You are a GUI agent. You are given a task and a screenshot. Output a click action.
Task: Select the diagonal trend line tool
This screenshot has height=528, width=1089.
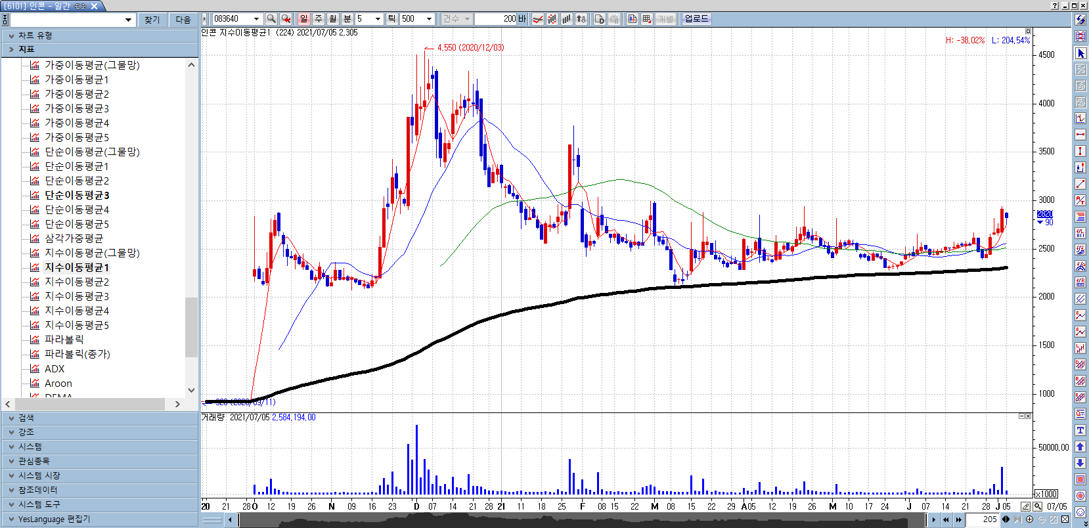[x=1080, y=184]
